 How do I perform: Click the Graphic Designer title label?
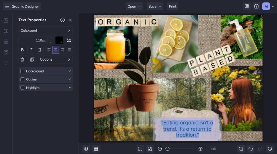coord(25,6)
